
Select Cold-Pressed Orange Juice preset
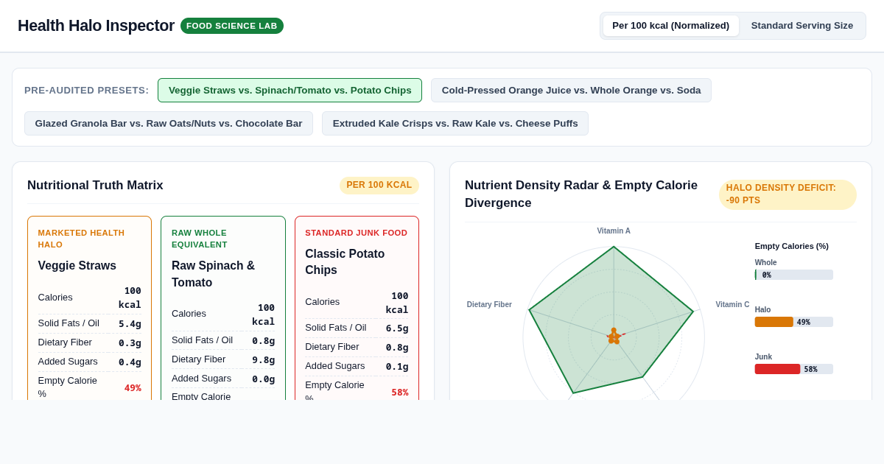coord(571,91)
